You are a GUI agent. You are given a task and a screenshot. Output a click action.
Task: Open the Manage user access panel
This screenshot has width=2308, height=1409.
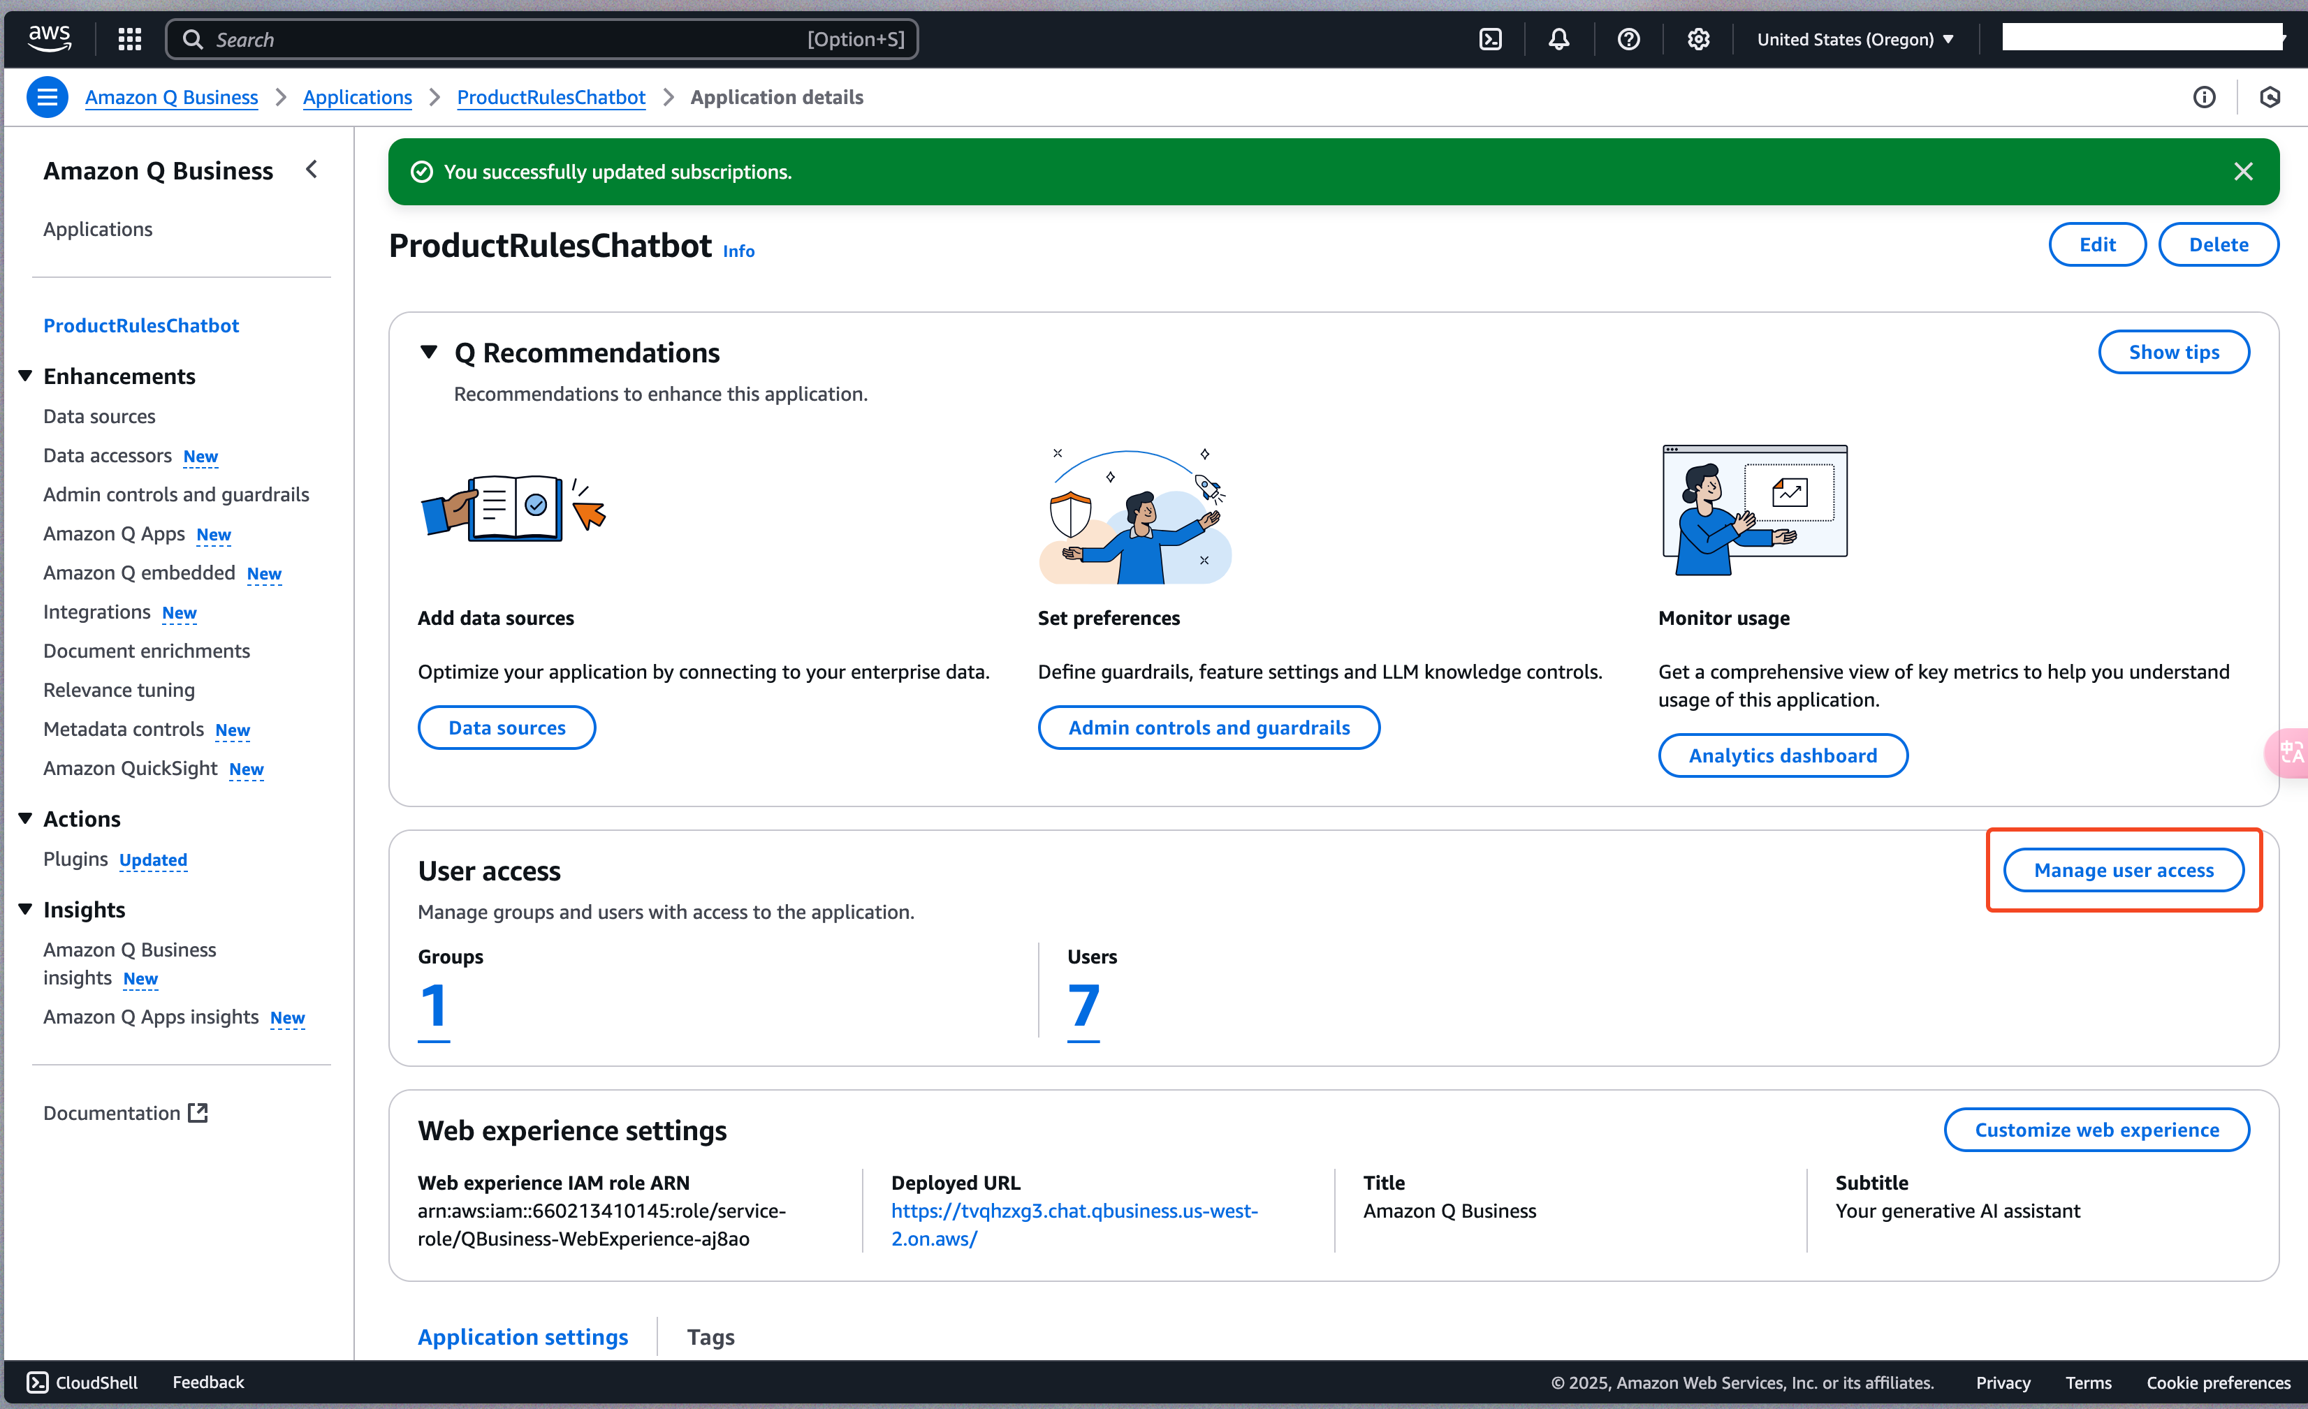click(x=2125, y=870)
